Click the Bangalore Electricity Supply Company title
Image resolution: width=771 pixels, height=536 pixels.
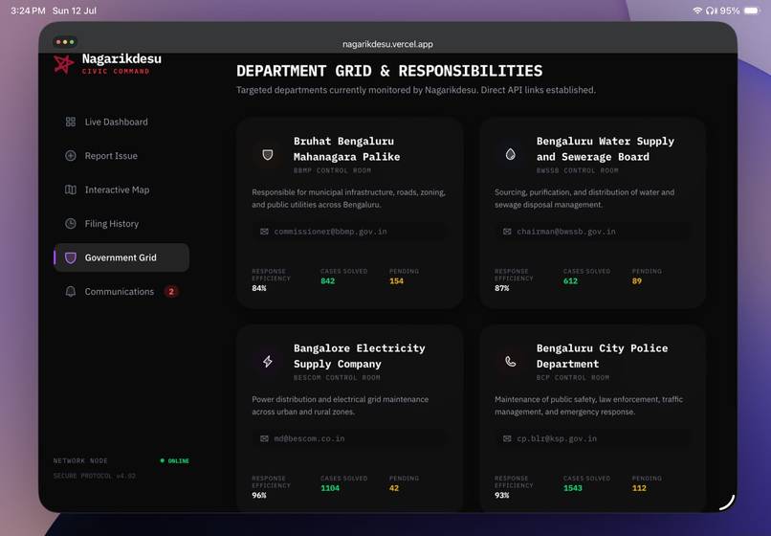click(360, 356)
